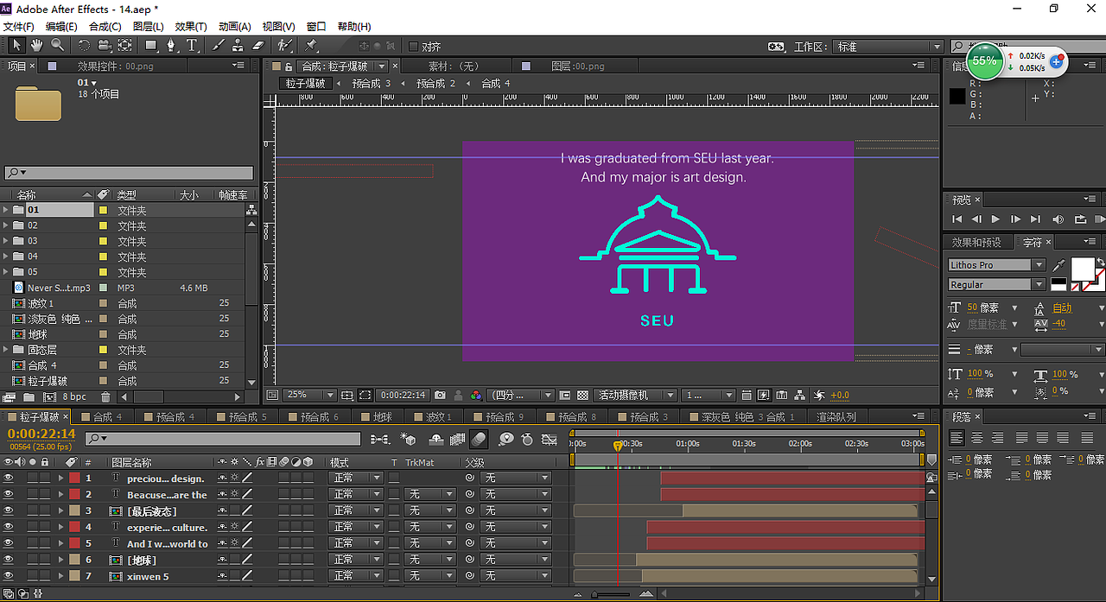Hide layer 1 'preciou...design.' eye toggle
The height and width of the screenshot is (602, 1106).
pos(9,478)
